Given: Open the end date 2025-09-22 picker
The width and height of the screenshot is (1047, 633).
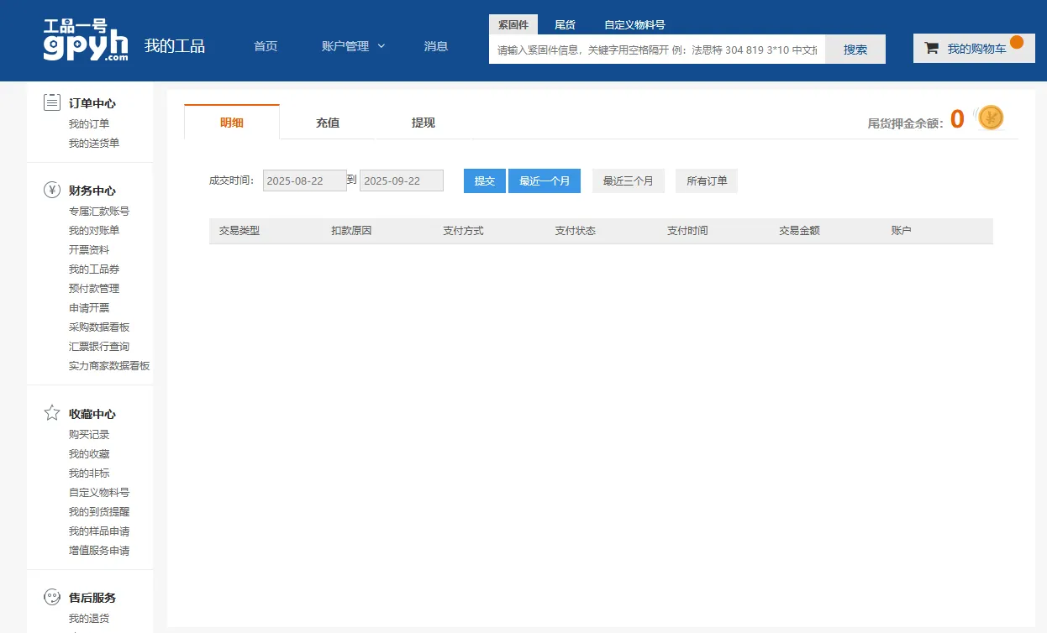Looking at the screenshot, I should (x=401, y=180).
